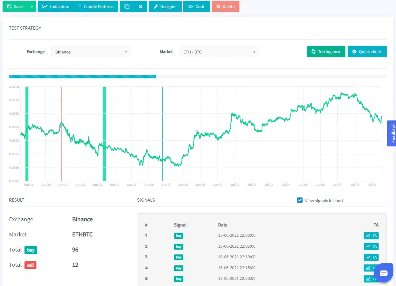Save the strategy
This screenshot has height=286, width=396.
coord(15,6)
